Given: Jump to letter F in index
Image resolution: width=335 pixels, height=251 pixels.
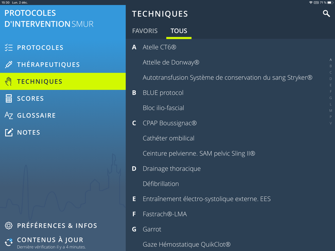Looking at the screenshot, I should pos(331,91).
